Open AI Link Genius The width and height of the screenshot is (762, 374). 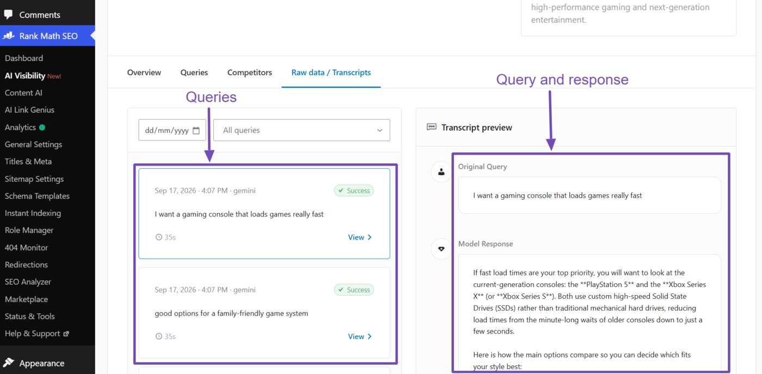29,110
